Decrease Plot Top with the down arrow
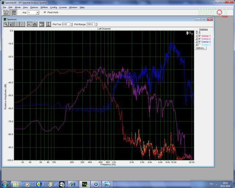The height and width of the screenshot is (188, 235). [x=72, y=25]
